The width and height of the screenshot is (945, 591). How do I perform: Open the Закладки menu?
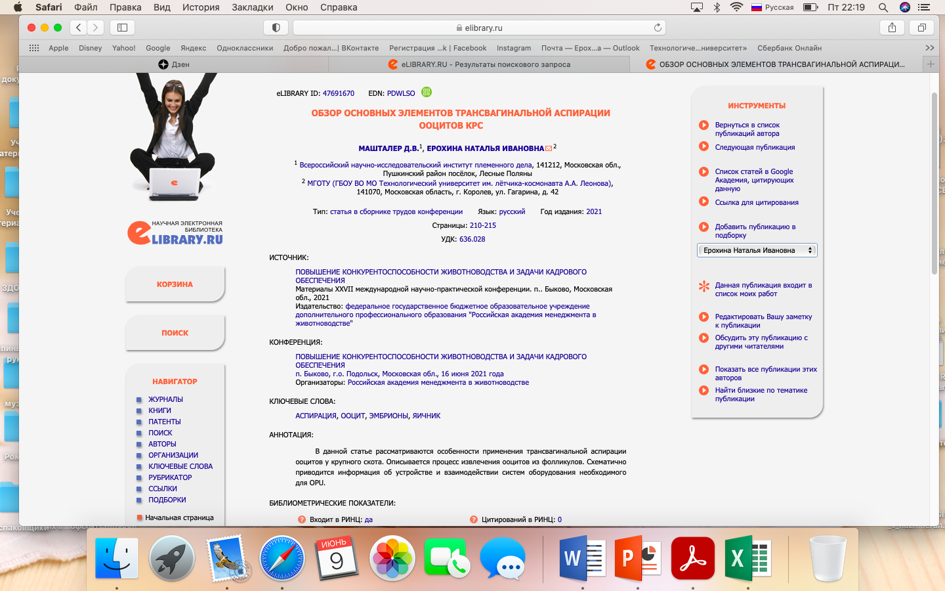click(253, 7)
